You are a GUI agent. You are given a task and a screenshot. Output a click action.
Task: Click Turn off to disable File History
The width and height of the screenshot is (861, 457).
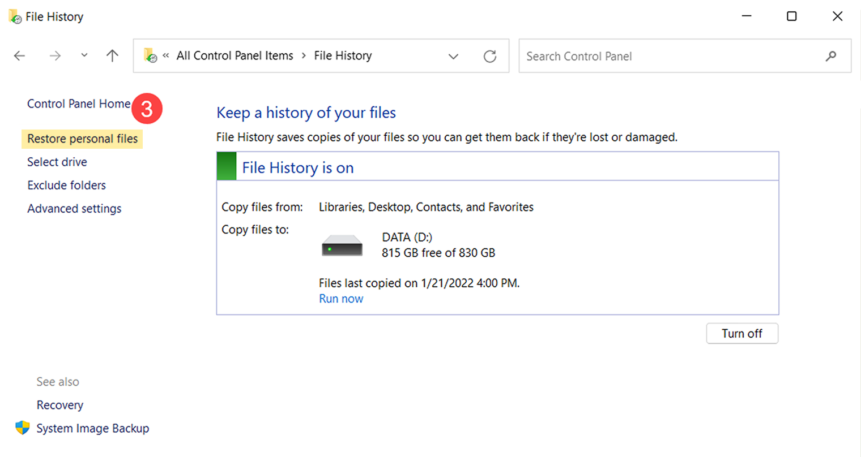click(742, 333)
